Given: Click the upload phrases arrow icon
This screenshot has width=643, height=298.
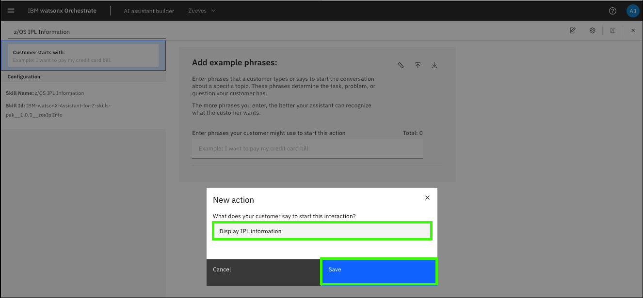Looking at the screenshot, I should pyautogui.click(x=418, y=65).
